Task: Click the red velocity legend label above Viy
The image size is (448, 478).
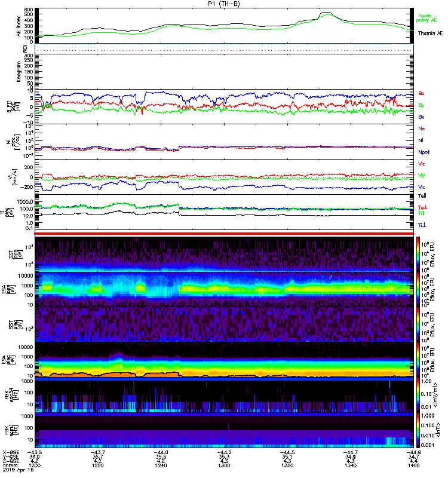Action: [422, 164]
